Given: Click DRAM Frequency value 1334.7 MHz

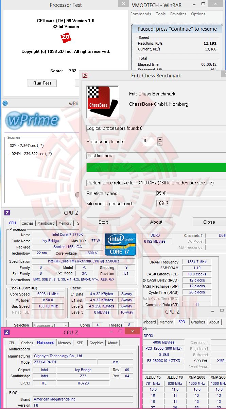Looking at the screenshot, I should point(197,262).
